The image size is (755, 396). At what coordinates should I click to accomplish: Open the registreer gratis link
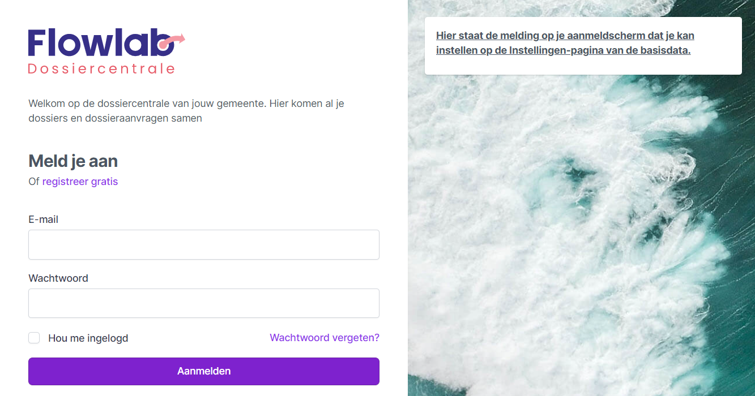[80, 182]
